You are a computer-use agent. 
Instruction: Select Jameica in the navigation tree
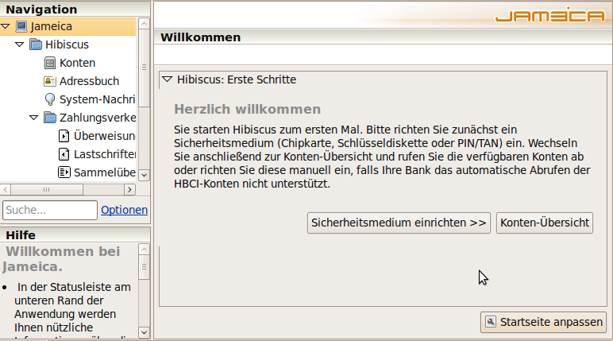51,26
